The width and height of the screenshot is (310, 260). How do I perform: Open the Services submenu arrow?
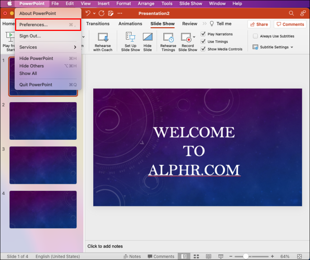75,47
